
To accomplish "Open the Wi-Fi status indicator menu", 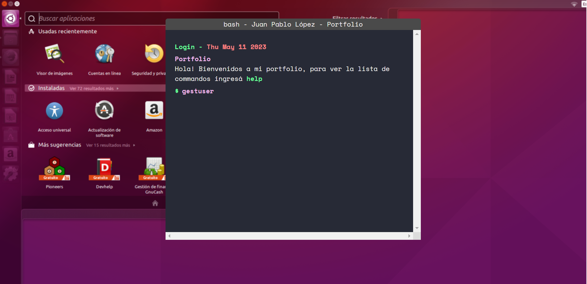I will pyautogui.click(x=575, y=4).
